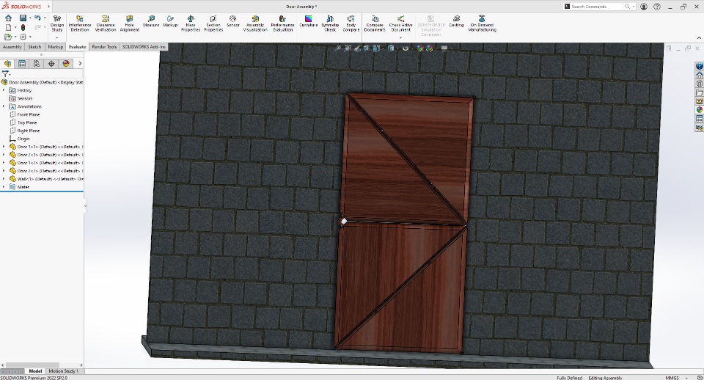The image size is (704, 380).
Task: Open Mass Properties
Action: coord(191,23)
